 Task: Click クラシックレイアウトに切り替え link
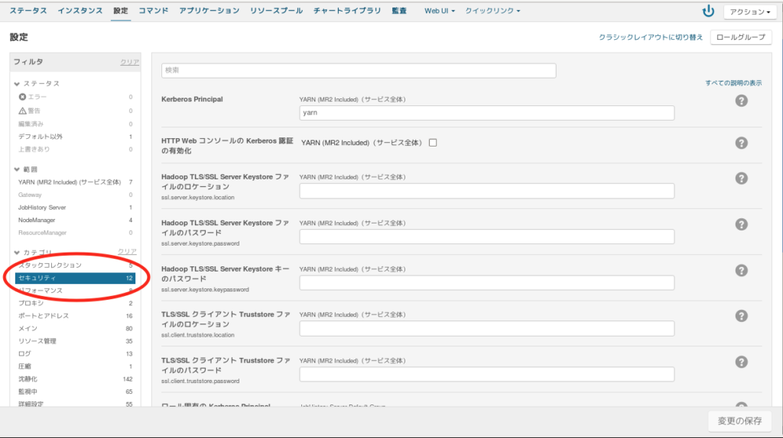pos(651,37)
